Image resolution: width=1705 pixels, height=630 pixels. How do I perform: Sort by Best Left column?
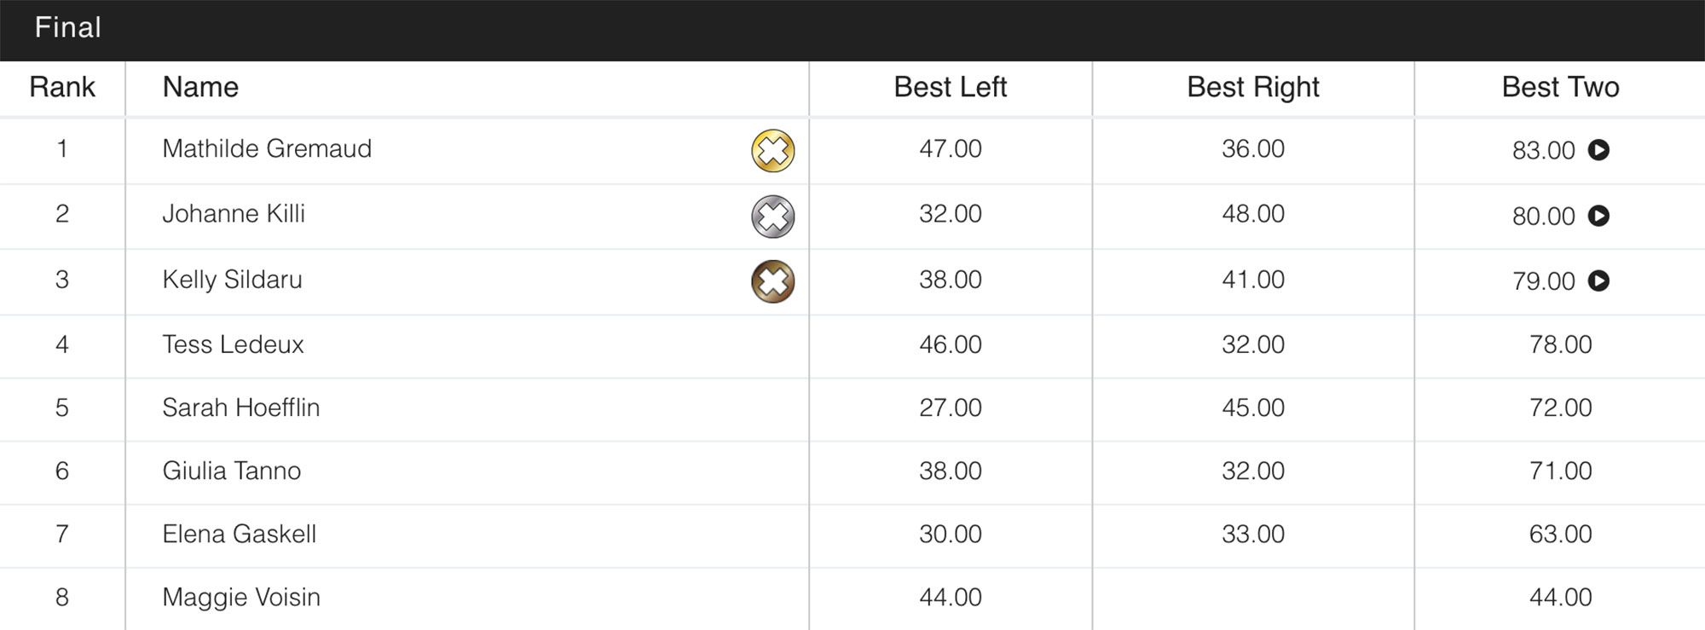coord(950,87)
